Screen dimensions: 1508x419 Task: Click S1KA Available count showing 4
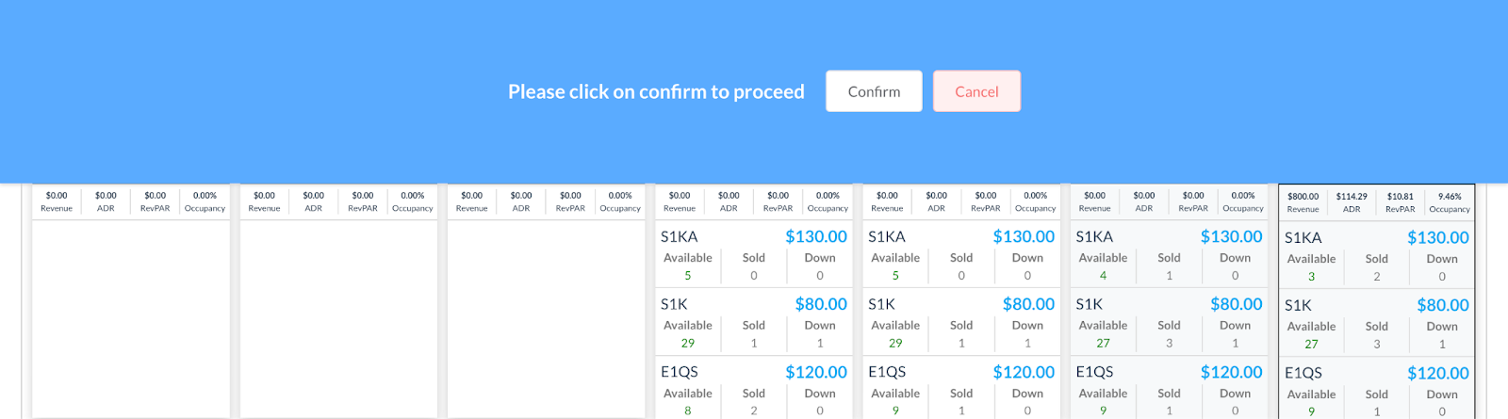[1103, 276]
